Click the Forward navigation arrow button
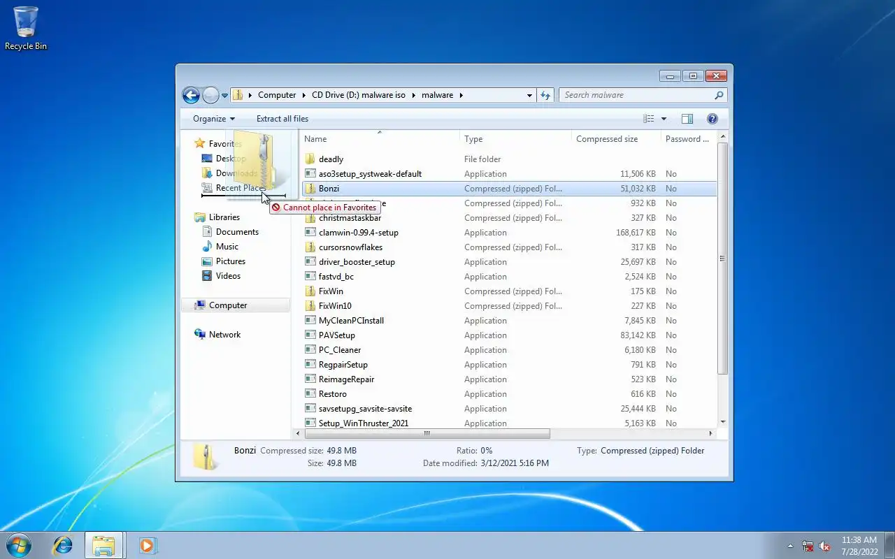The height and width of the screenshot is (559, 895). pos(210,95)
